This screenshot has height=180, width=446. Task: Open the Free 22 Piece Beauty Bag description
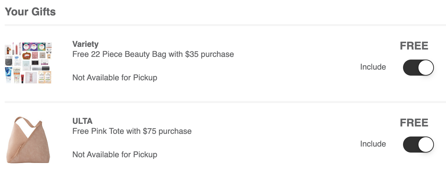point(153,54)
